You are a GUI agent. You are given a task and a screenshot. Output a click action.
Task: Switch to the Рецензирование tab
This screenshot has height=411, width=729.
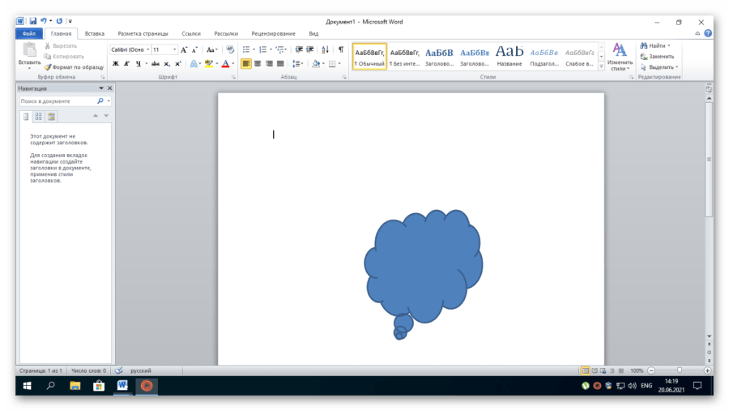click(x=273, y=34)
